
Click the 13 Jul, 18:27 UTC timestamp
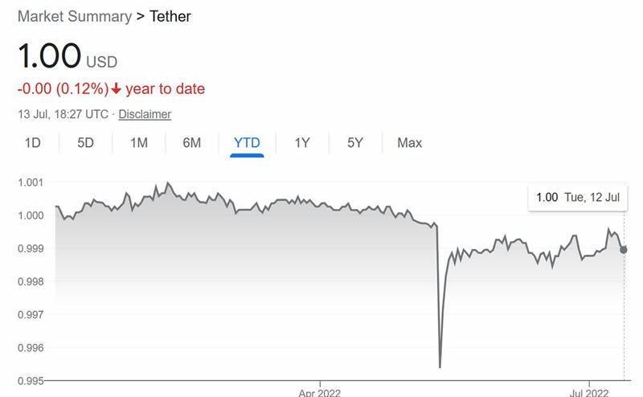(63, 114)
